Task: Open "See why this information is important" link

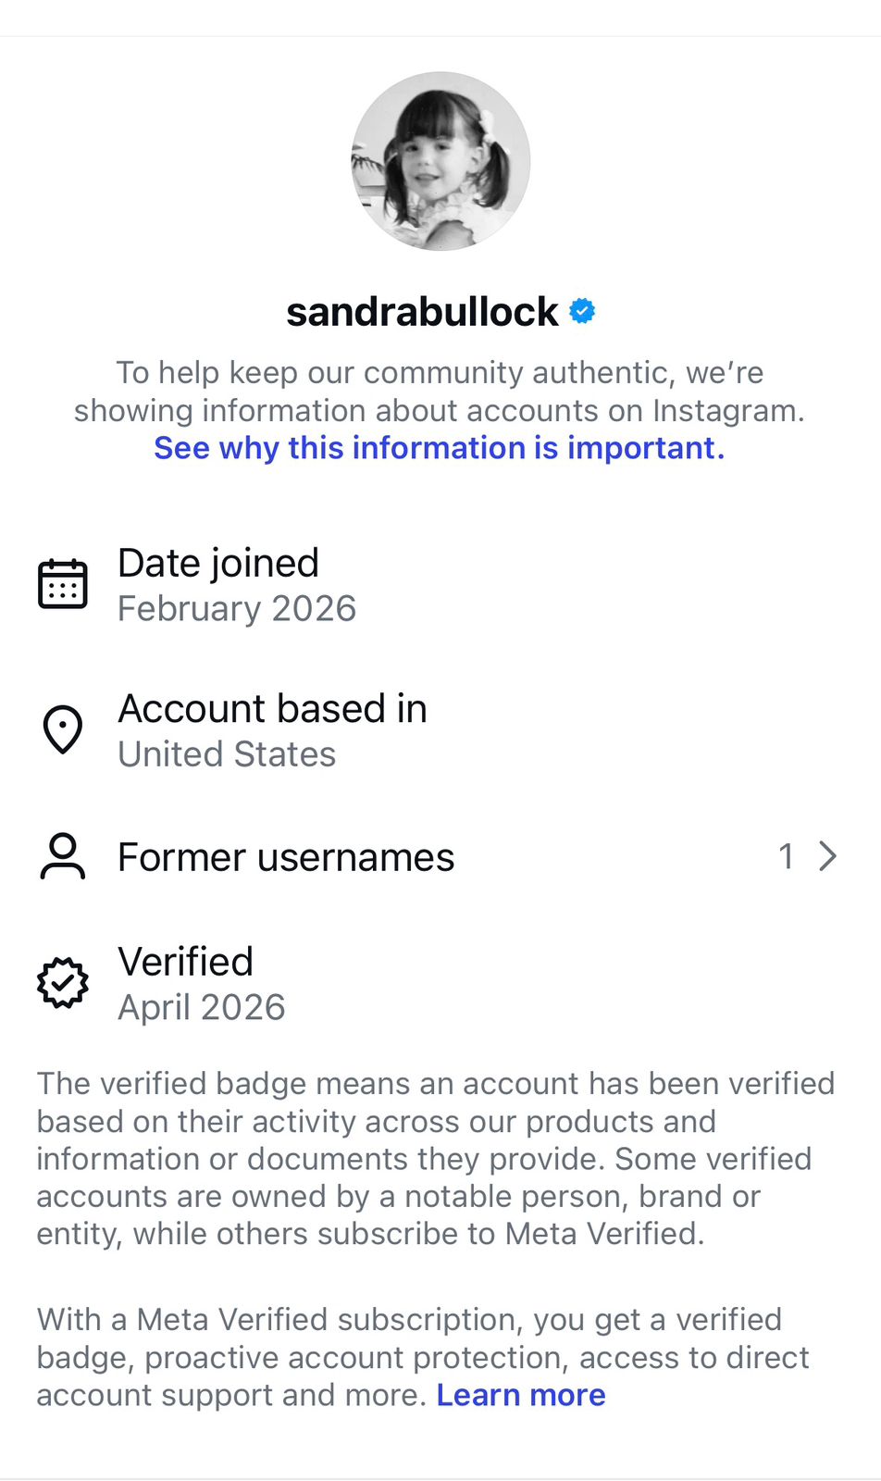Action: point(440,448)
